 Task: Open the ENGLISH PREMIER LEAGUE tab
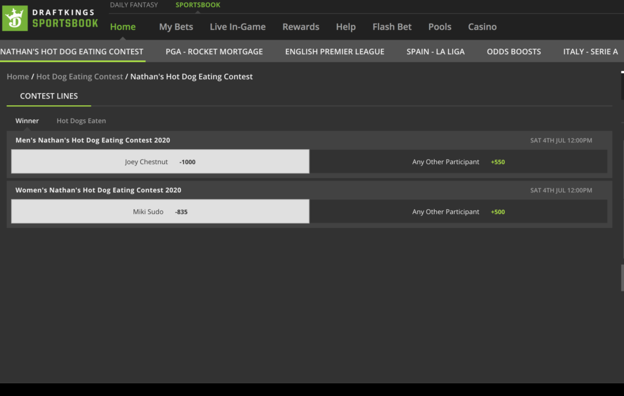pyautogui.click(x=335, y=52)
